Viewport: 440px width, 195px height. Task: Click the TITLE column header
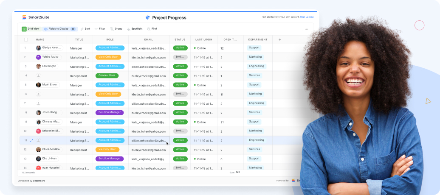click(x=79, y=40)
